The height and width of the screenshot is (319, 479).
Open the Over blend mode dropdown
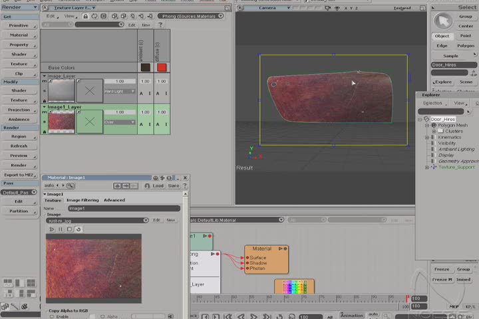(120, 122)
